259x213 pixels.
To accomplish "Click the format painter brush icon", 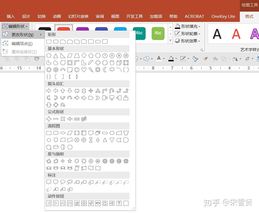I will click(205, 59).
